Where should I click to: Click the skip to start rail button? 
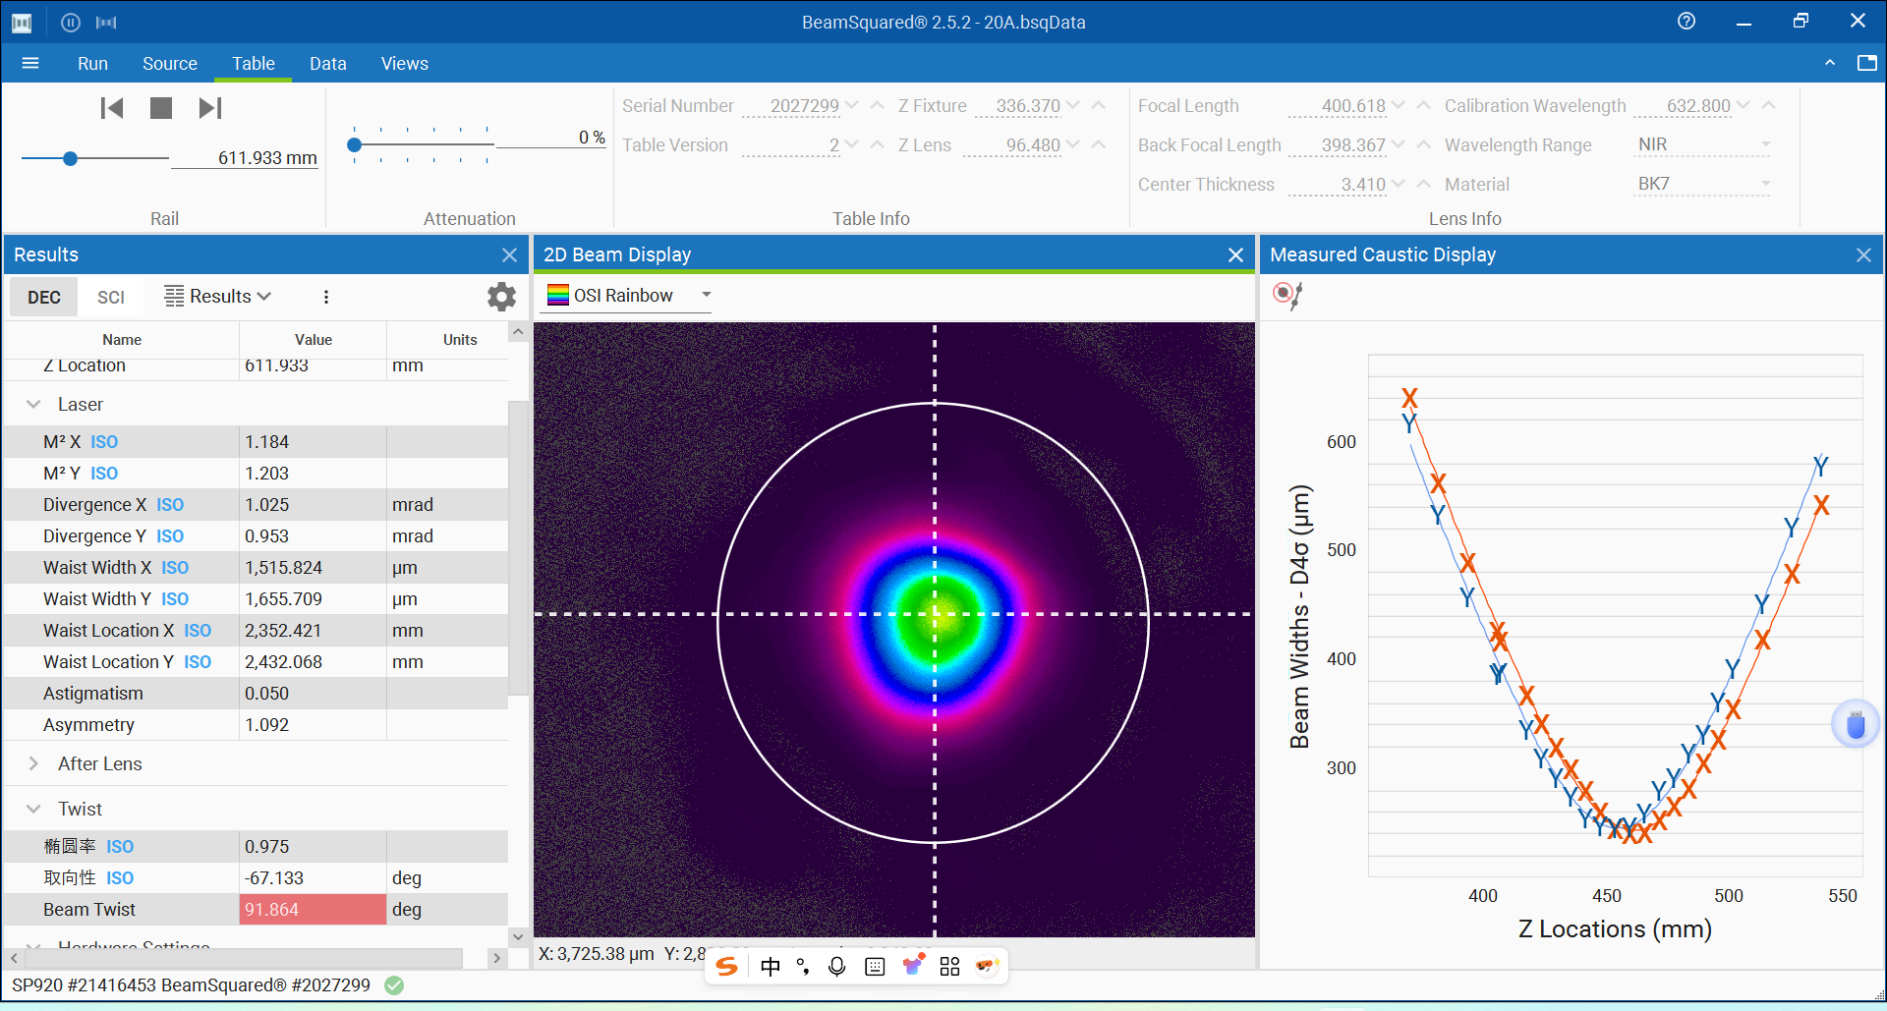coord(112,108)
